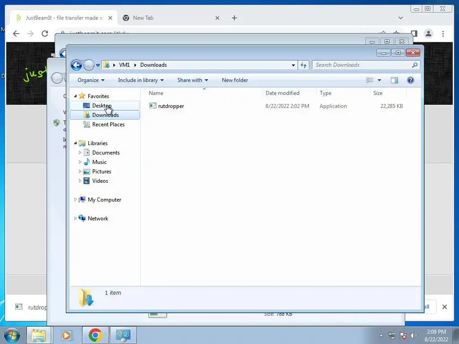
Task: Reload the Chrome page
Action: coord(45,34)
